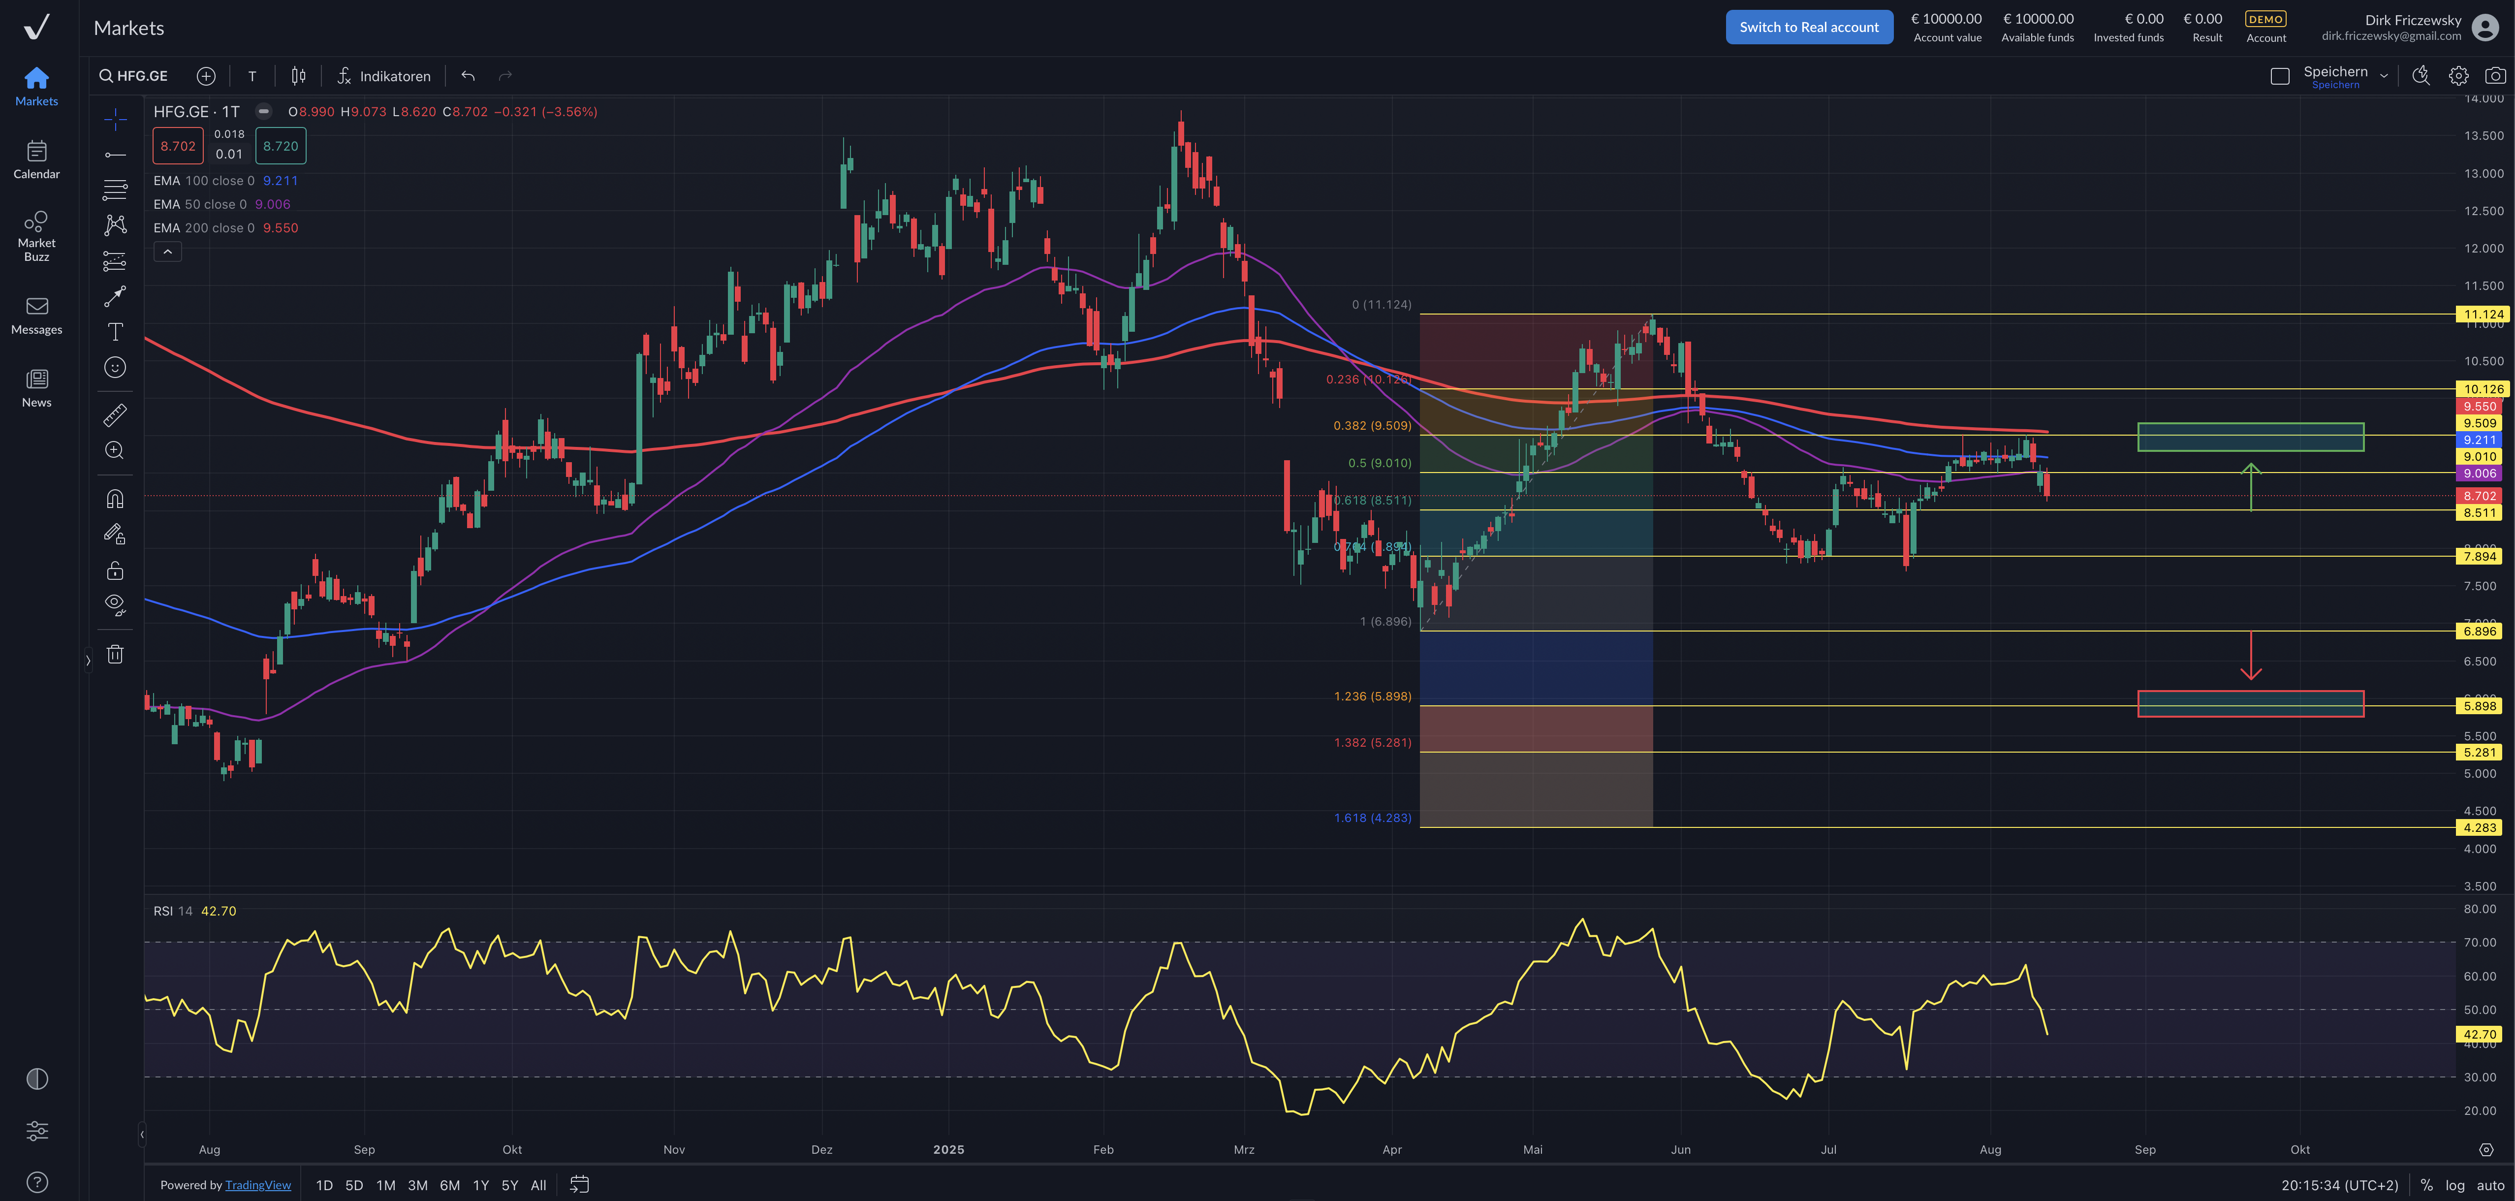Delete drawings with trash icon
The height and width of the screenshot is (1201, 2515).
tap(115, 654)
